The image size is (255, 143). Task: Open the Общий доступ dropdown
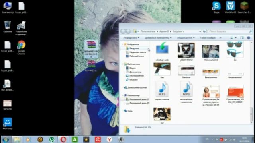coord(186,38)
